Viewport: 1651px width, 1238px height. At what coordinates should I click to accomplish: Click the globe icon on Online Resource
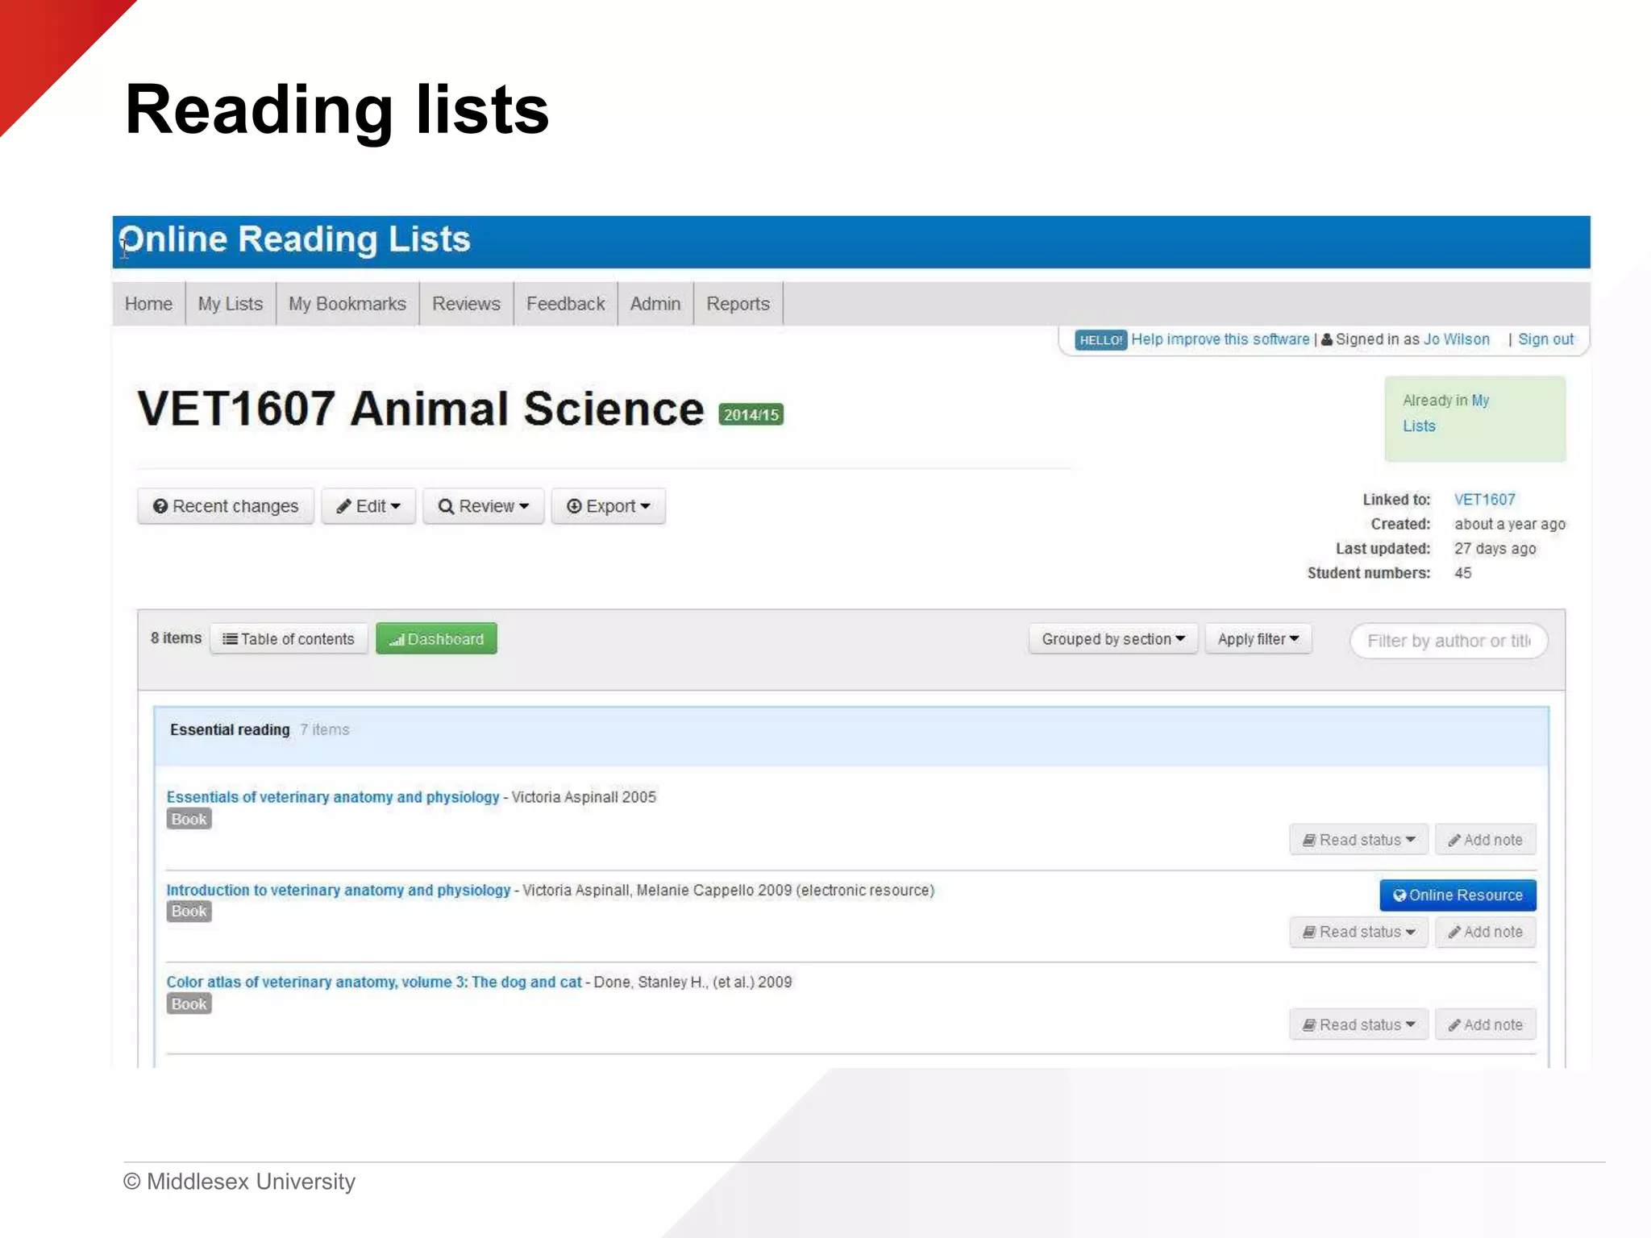pyautogui.click(x=1399, y=895)
